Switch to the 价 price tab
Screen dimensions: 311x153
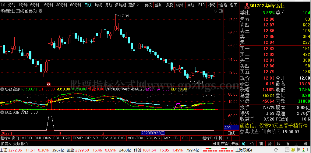click(x=252, y=143)
